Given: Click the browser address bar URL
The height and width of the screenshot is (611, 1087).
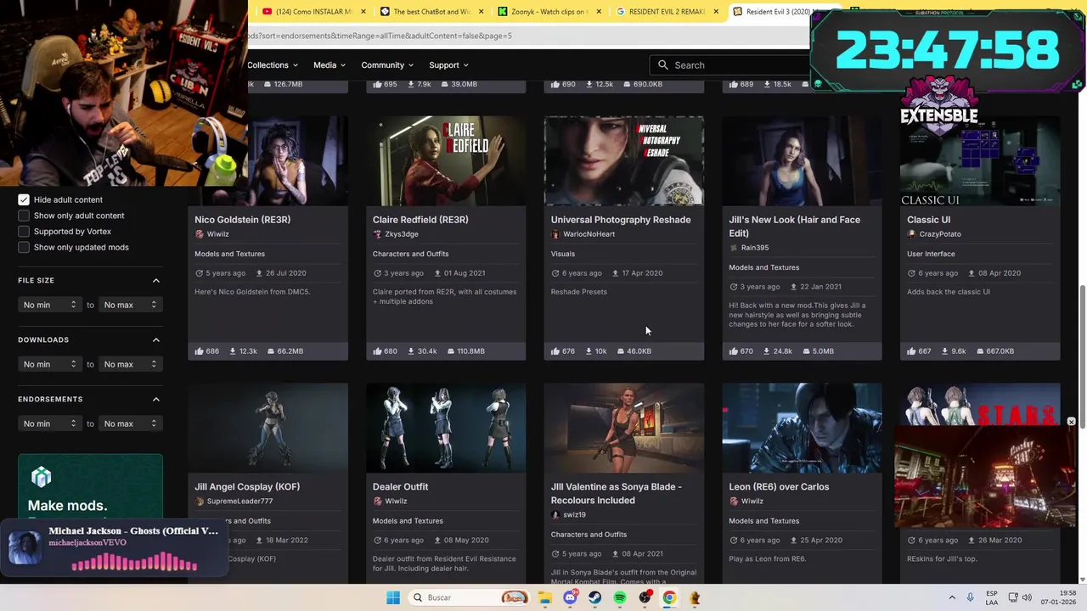Looking at the screenshot, I should (380, 36).
